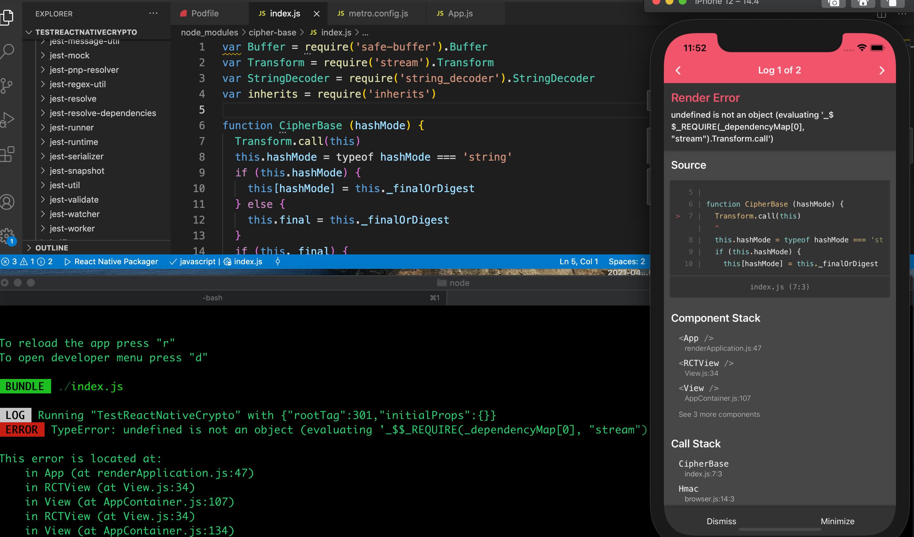Go to next log in simulator

point(882,70)
